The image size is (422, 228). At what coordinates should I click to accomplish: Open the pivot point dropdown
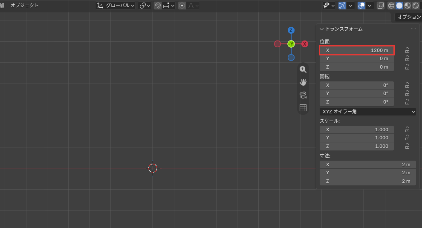tap(145, 6)
